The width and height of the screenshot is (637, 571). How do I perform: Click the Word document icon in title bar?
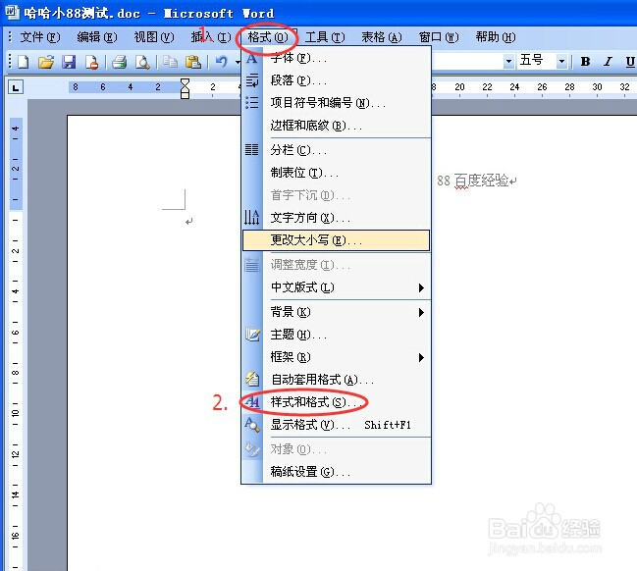tap(12, 13)
